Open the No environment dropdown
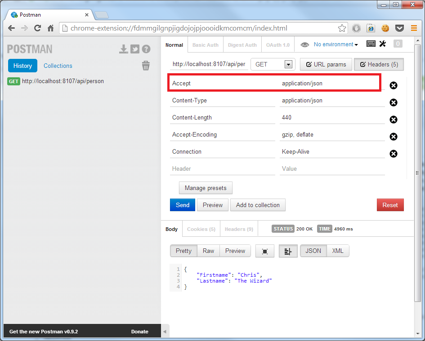Viewport: 425px width, 341px height. [x=336, y=44]
